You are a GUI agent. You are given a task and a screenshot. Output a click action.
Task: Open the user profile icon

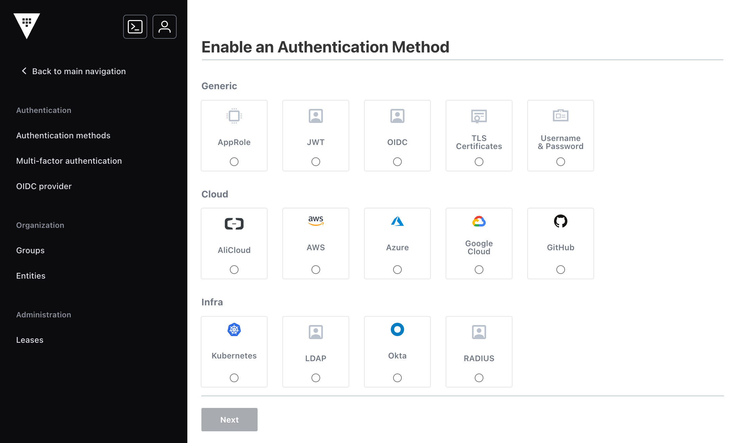[165, 27]
